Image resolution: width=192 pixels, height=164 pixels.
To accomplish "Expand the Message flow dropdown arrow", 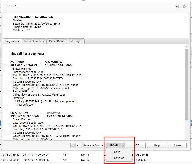I will click(102, 145).
